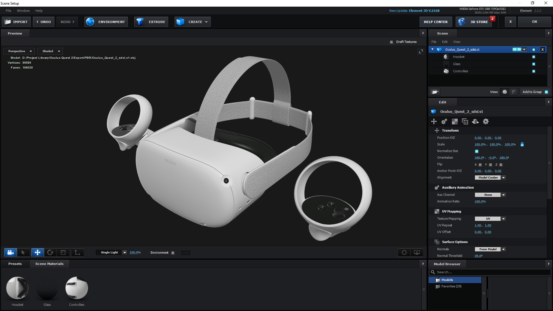Select the arrow selection tool
The image size is (553, 311).
coord(23,253)
